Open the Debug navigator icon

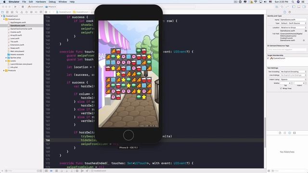click(x=31, y=12)
